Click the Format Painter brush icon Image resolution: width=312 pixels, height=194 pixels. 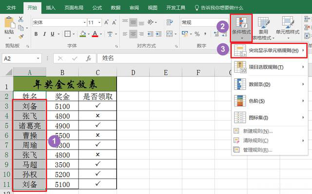click(x=21, y=37)
